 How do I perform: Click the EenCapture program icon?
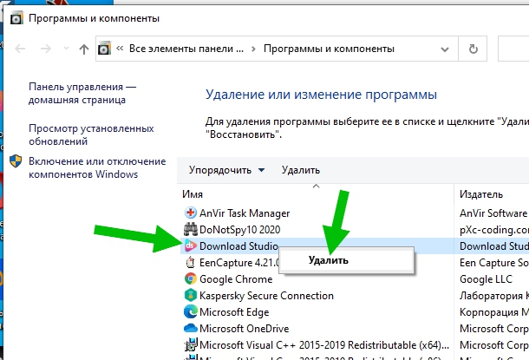pyautogui.click(x=190, y=262)
